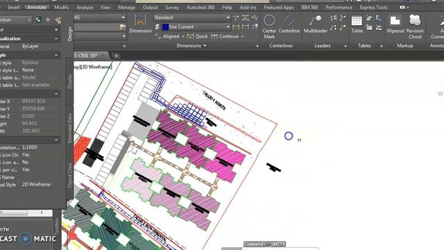Image resolution: width=444 pixels, height=250 pixels.
Task: Click the Adjust Space dimension icon
Action: [246, 17]
